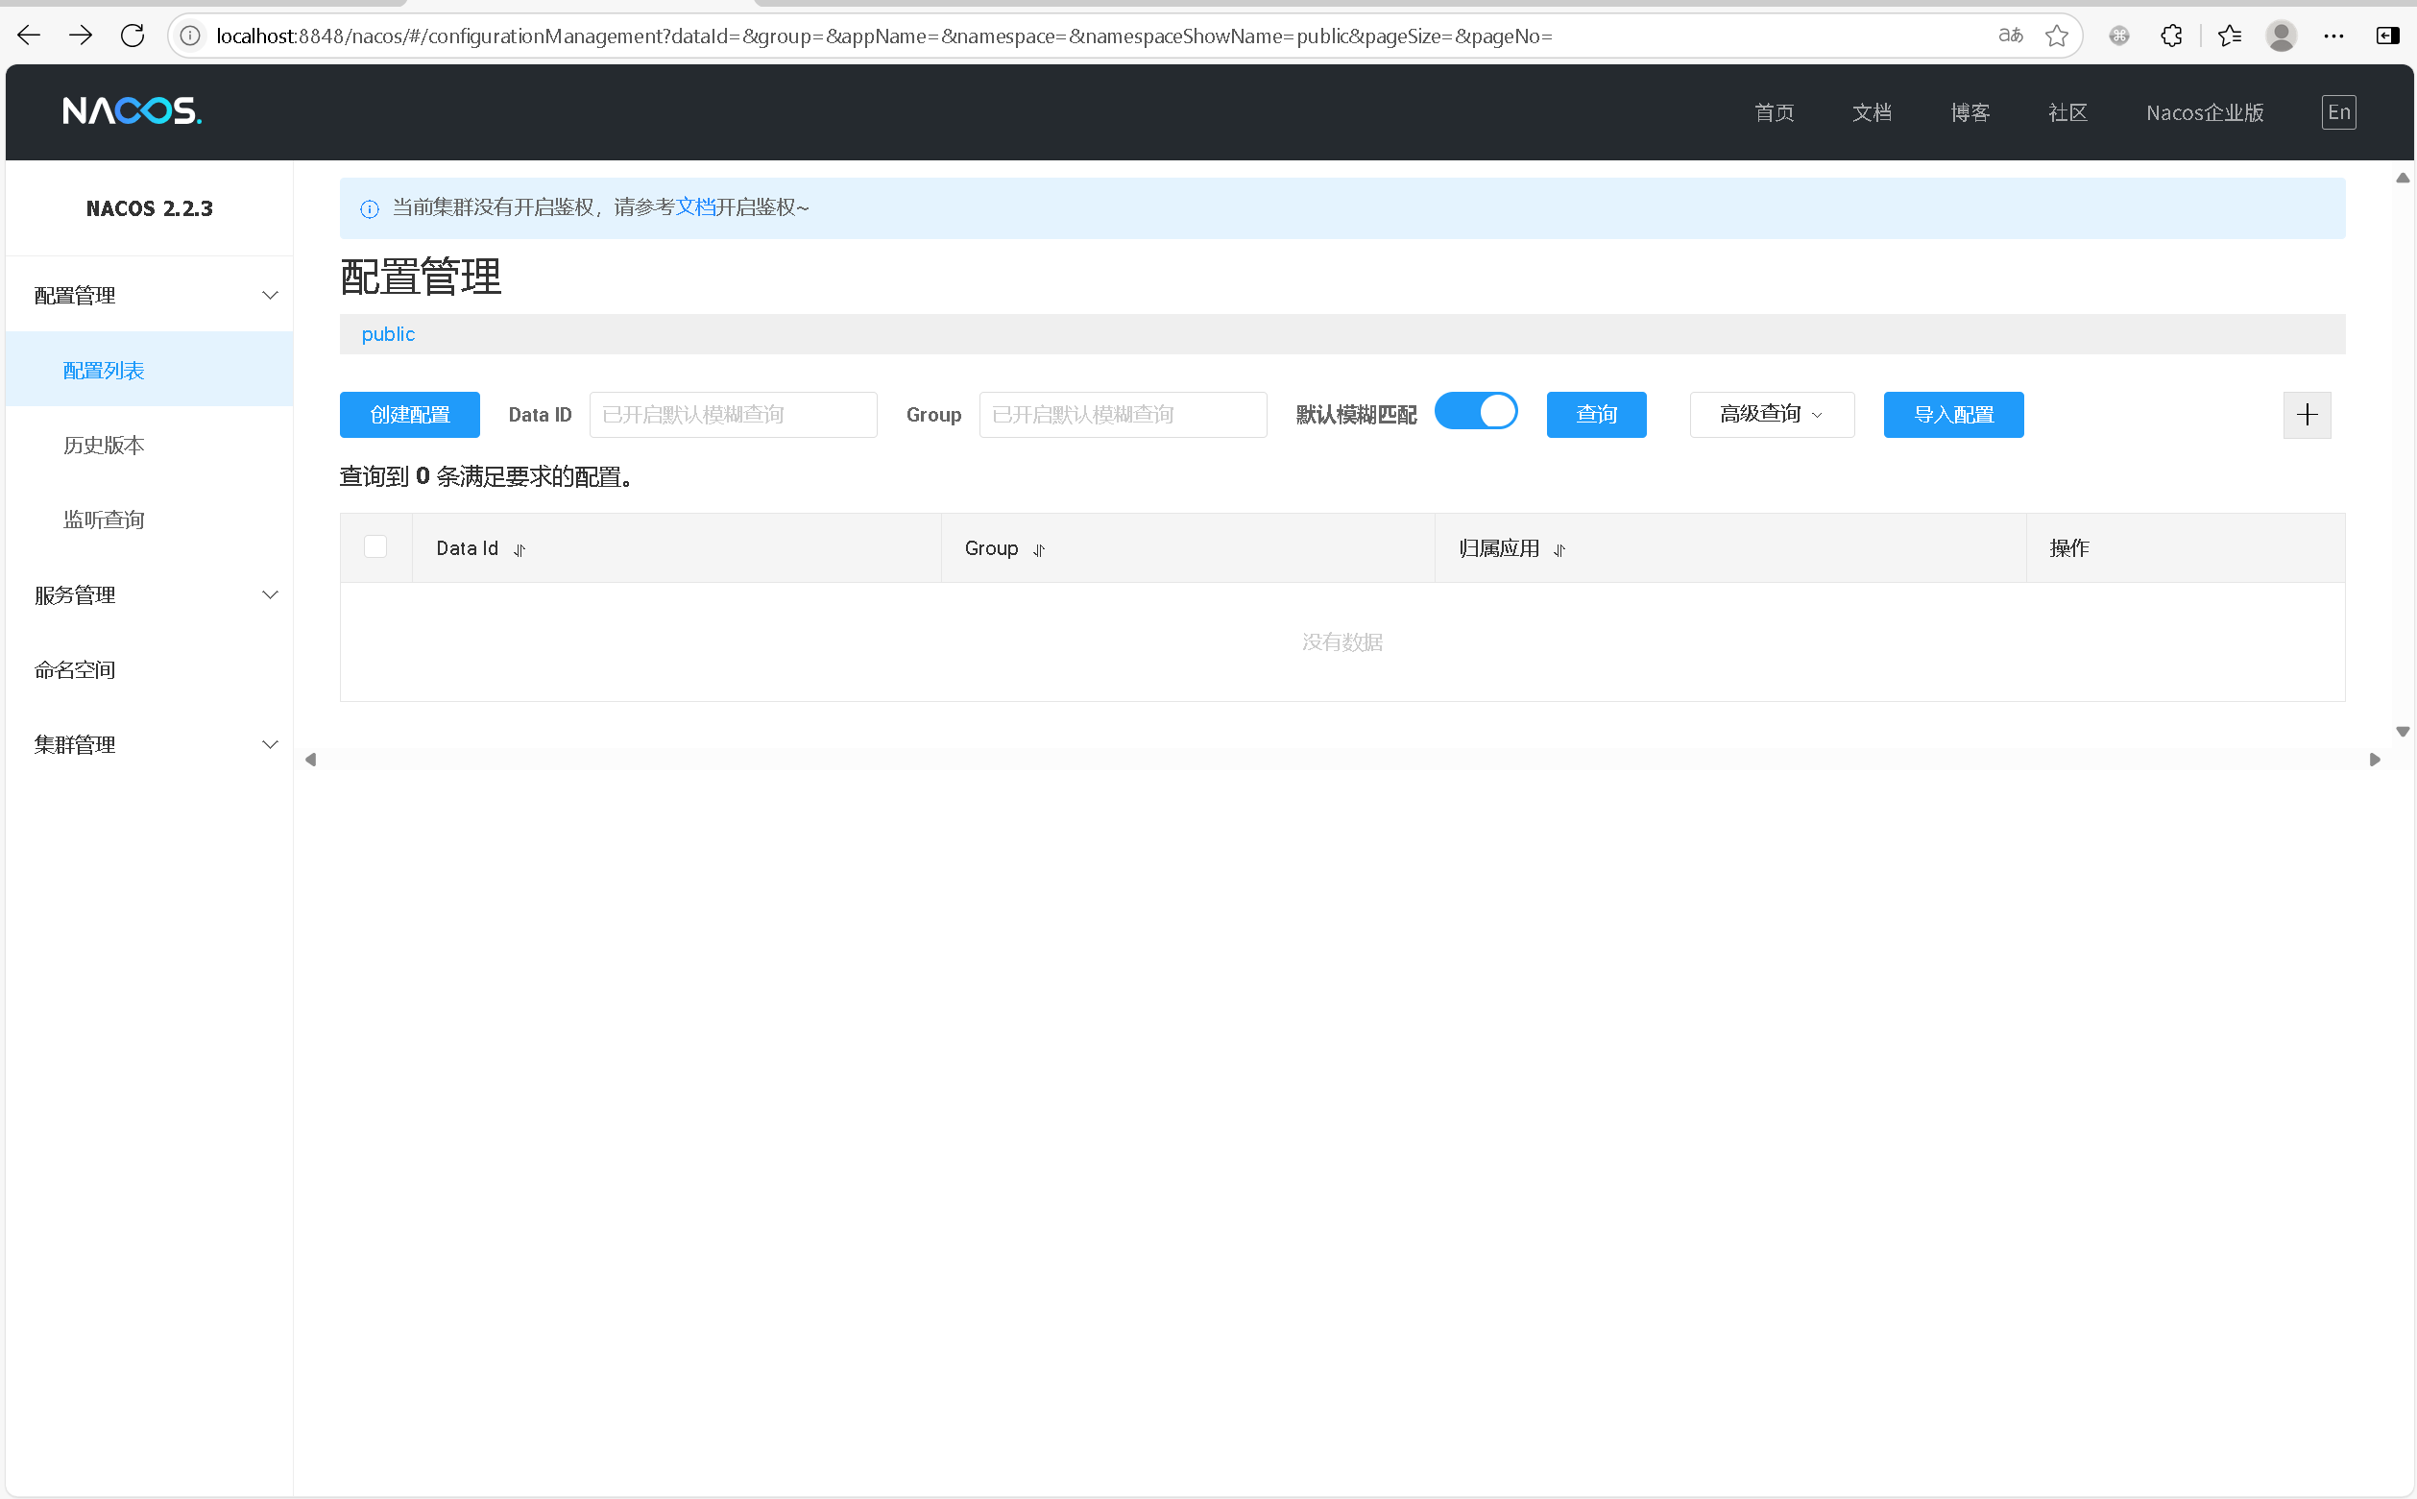The width and height of the screenshot is (2417, 1499).
Task: Click the Data ID search input field
Action: point(732,415)
